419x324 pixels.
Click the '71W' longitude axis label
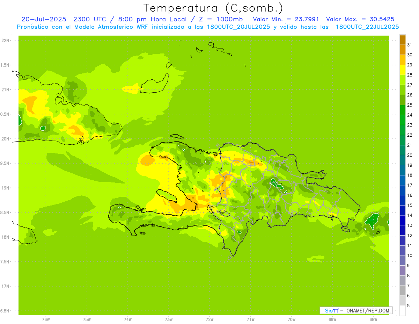(250, 319)
